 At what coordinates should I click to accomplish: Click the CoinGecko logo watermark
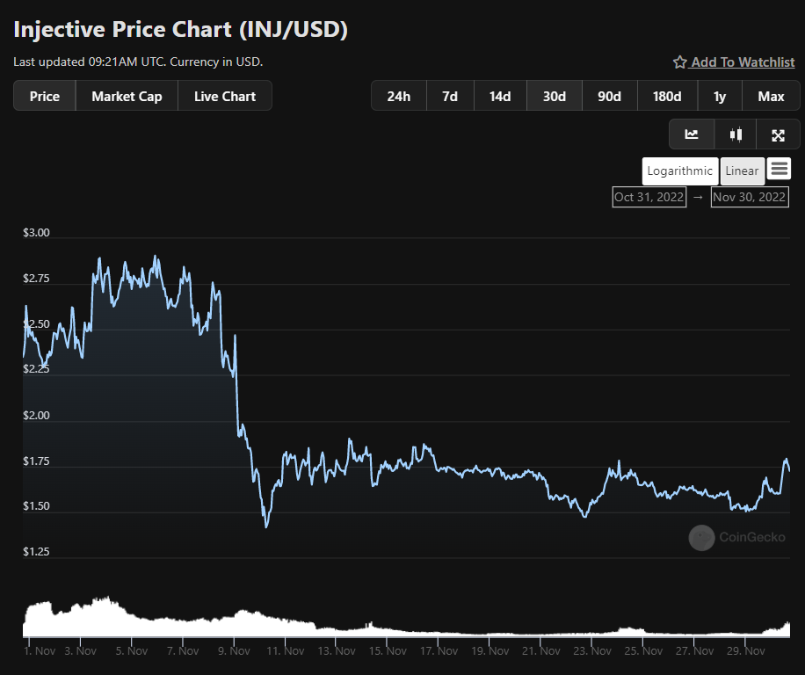(736, 537)
